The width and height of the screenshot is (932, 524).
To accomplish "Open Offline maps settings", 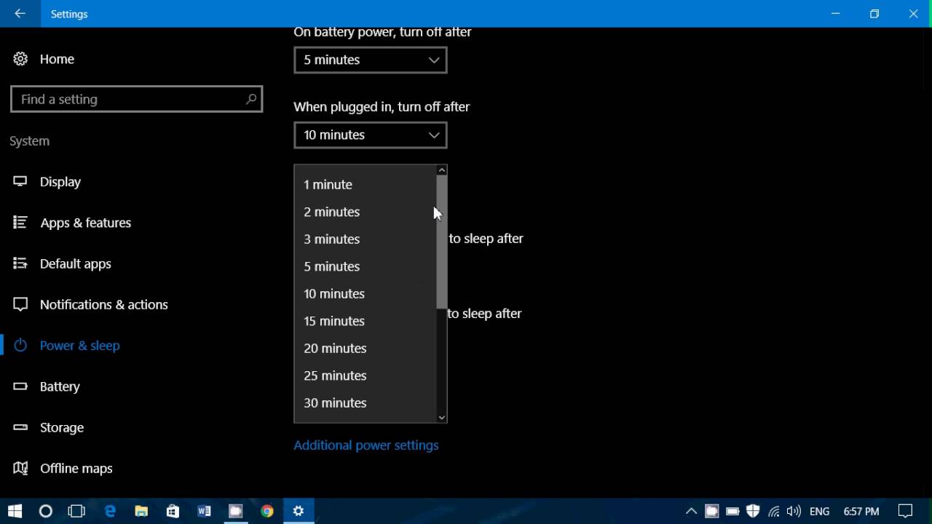I will click(x=76, y=468).
